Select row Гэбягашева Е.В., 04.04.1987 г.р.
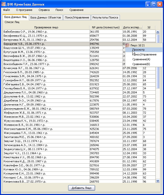 tap(79, 84)
